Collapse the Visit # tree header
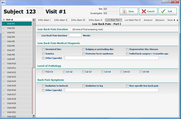181x119 pixels. point(4,20)
